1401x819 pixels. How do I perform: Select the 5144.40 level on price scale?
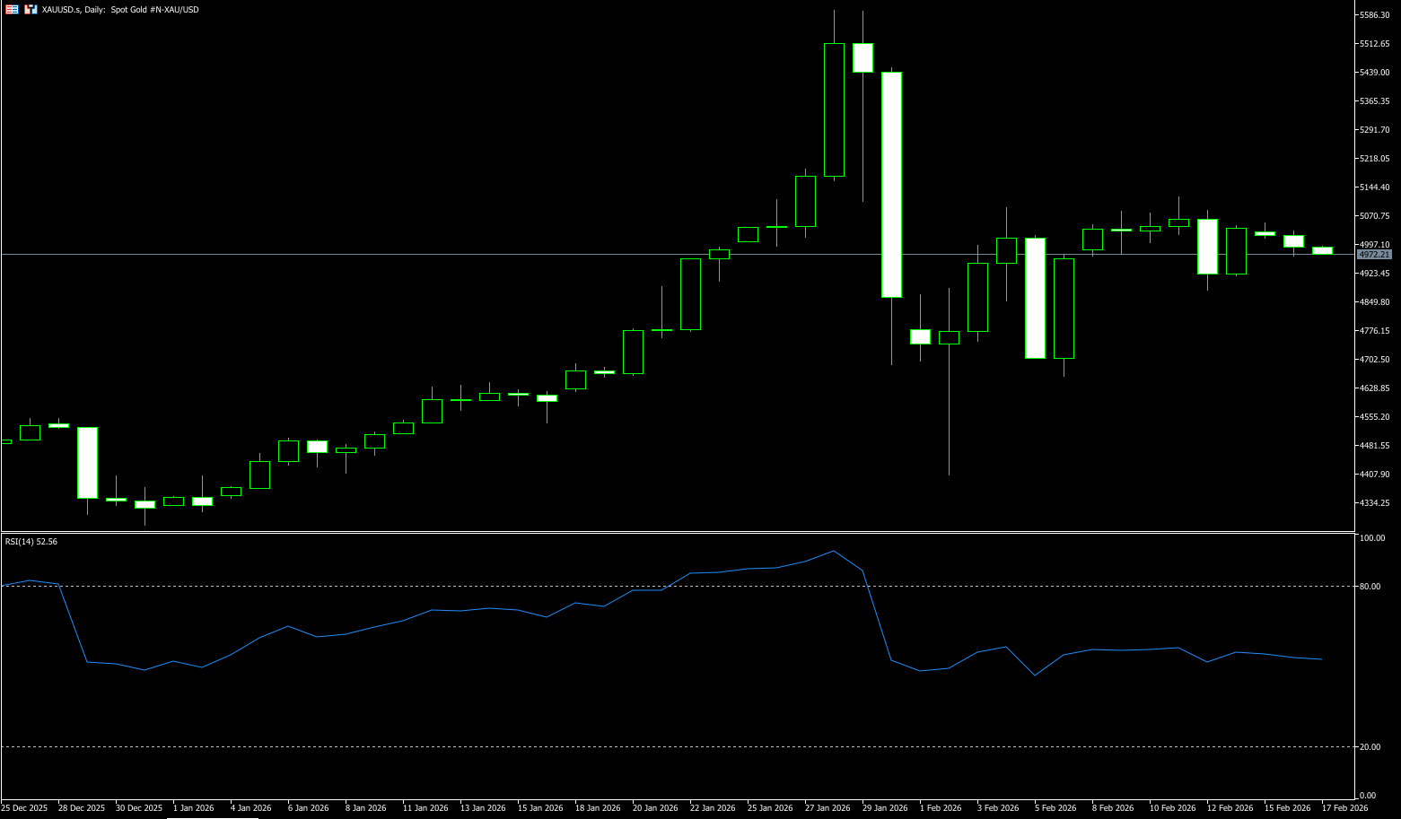(1374, 187)
